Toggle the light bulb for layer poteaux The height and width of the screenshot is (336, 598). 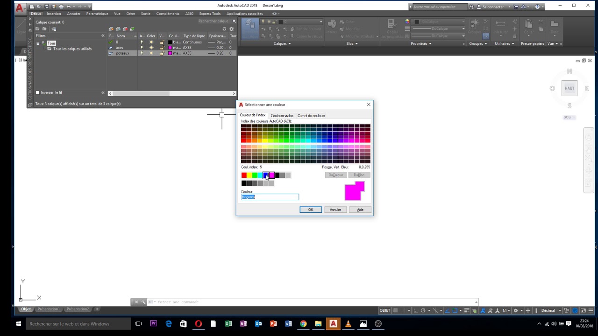142,53
